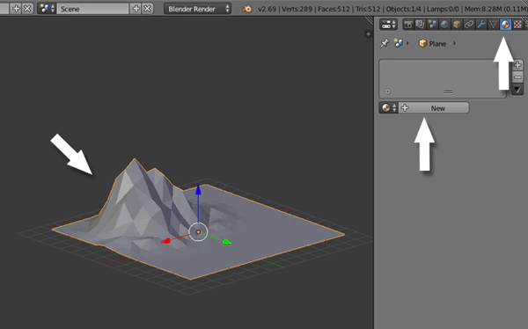Screen dimensions: 528x329
Task: Open the Render Layers properties tab
Action: pos(421,25)
